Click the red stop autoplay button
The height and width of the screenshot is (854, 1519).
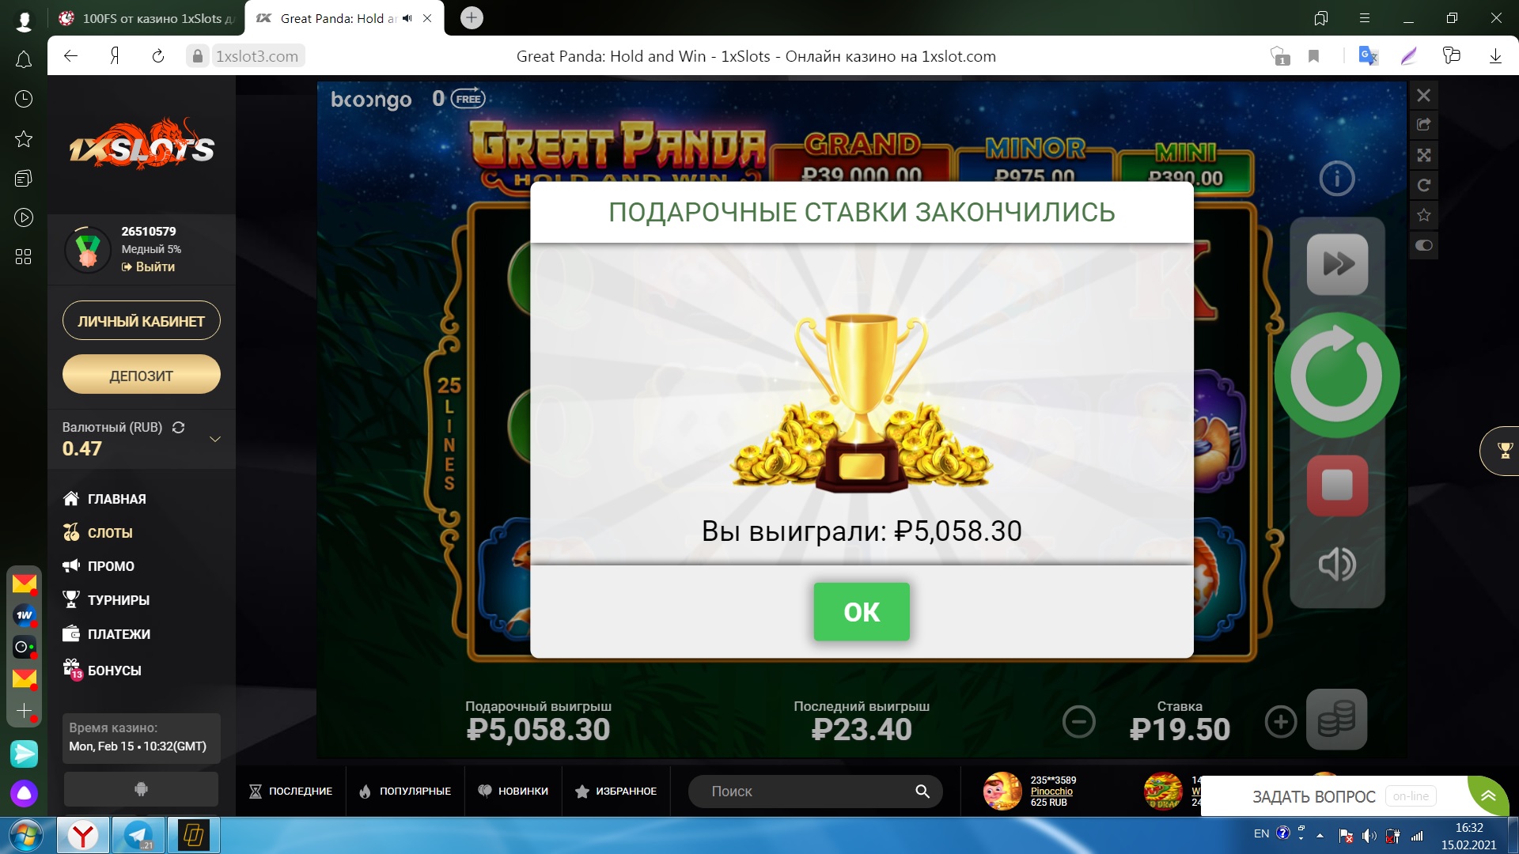click(x=1337, y=486)
